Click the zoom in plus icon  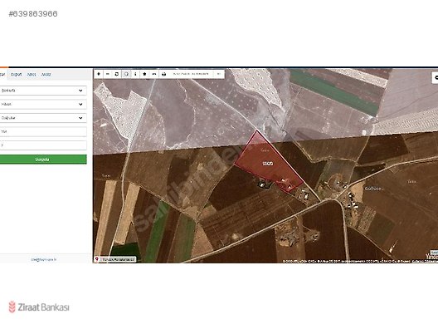pos(99,74)
